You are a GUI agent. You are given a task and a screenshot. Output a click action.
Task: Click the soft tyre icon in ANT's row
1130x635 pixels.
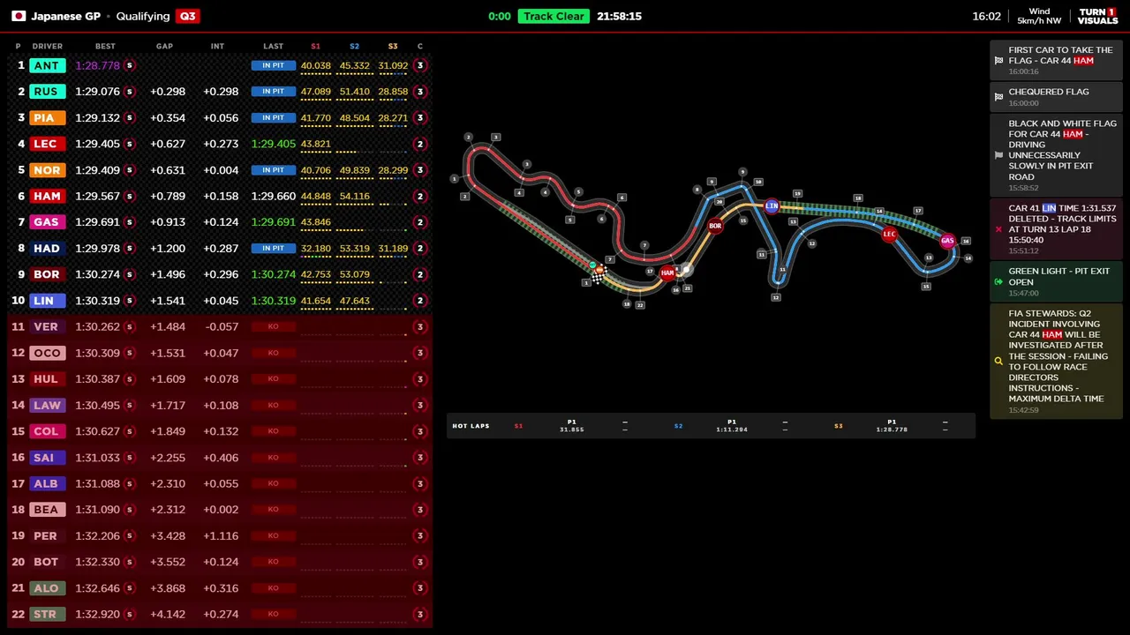tap(130, 65)
